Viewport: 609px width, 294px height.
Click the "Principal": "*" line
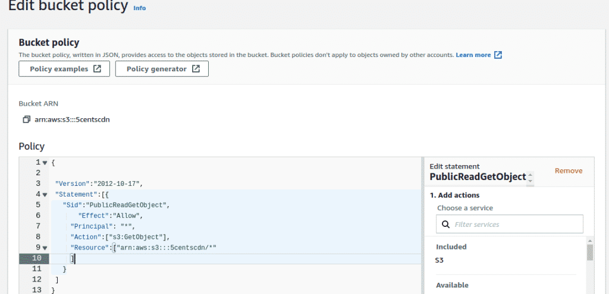point(102,226)
